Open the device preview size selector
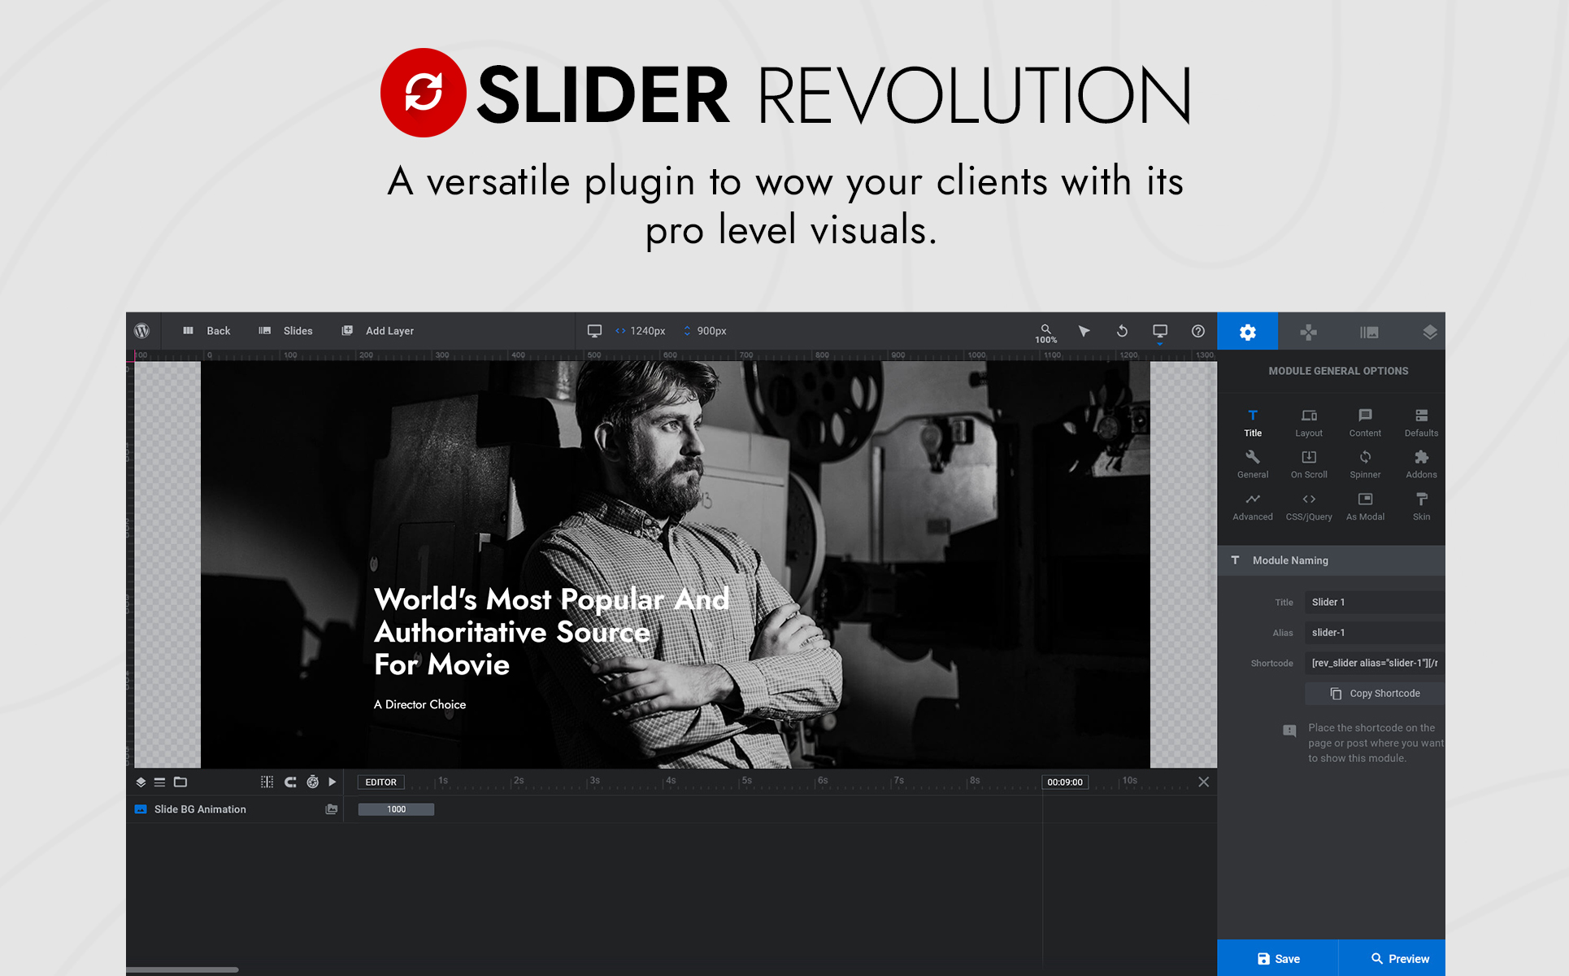 1160,331
